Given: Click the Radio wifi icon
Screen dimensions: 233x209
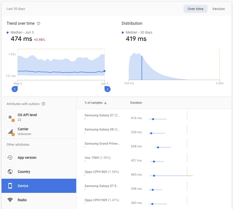Looking at the screenshot, I should [x=10, y=200].
